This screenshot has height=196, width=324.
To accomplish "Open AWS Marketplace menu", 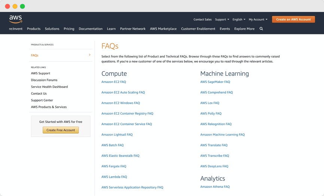I will [x=163, y=29].
